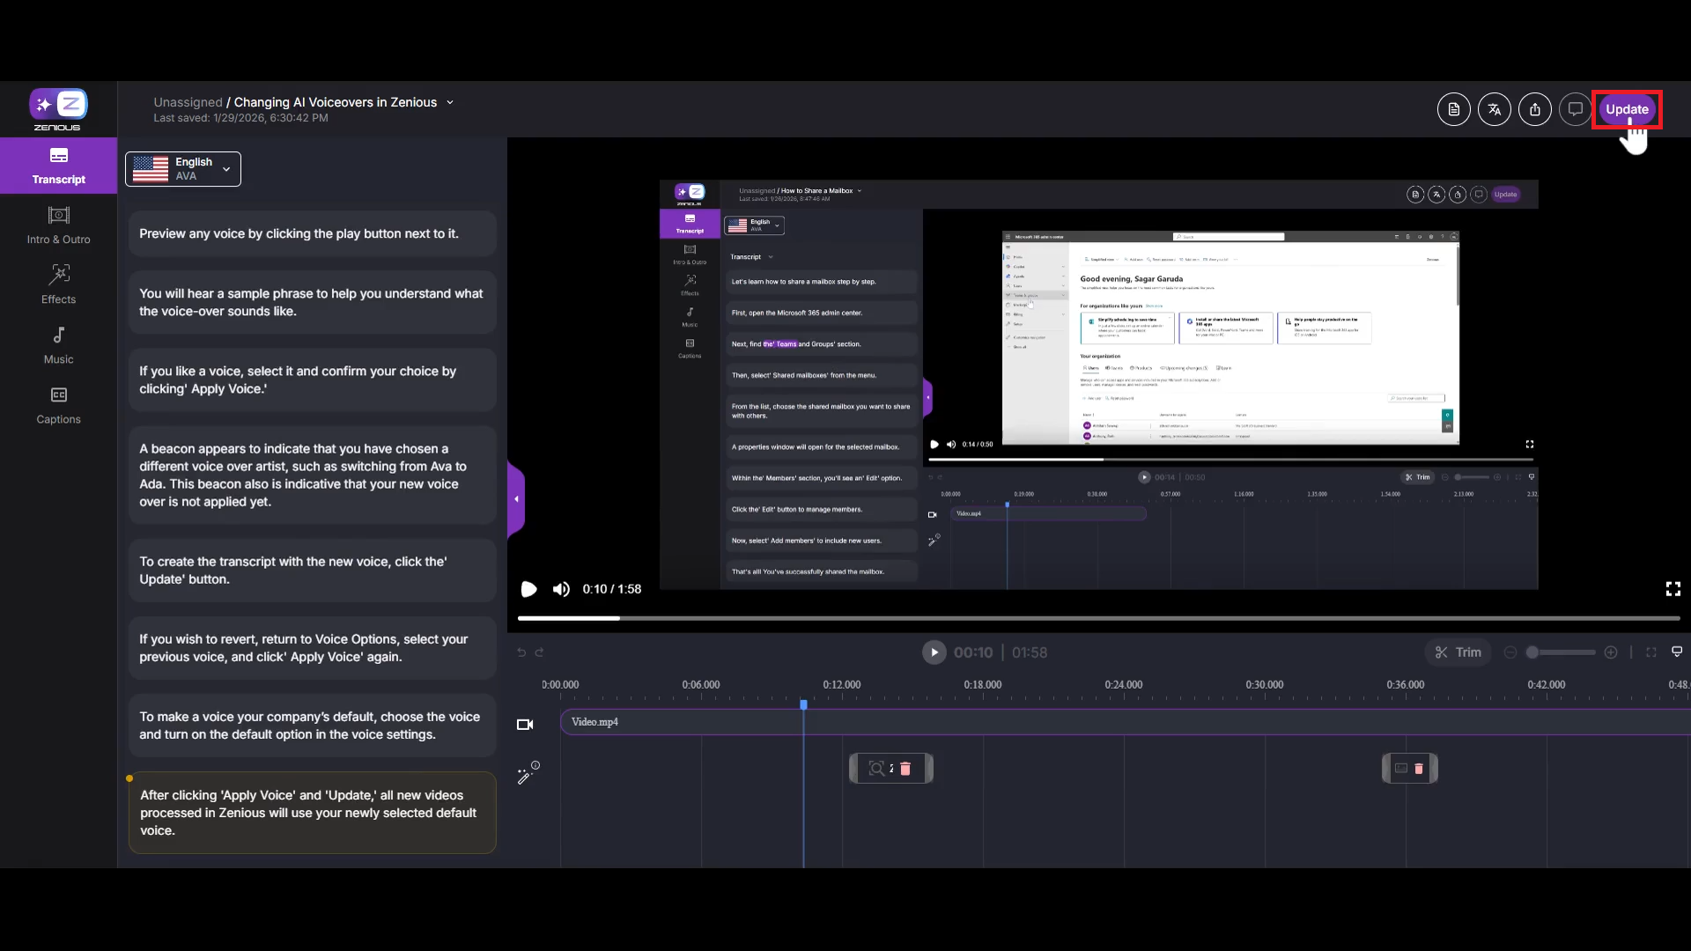The image size is (1691, 951).
Task: Toggle the video track camera icon
Action: (x=525, y=725)
